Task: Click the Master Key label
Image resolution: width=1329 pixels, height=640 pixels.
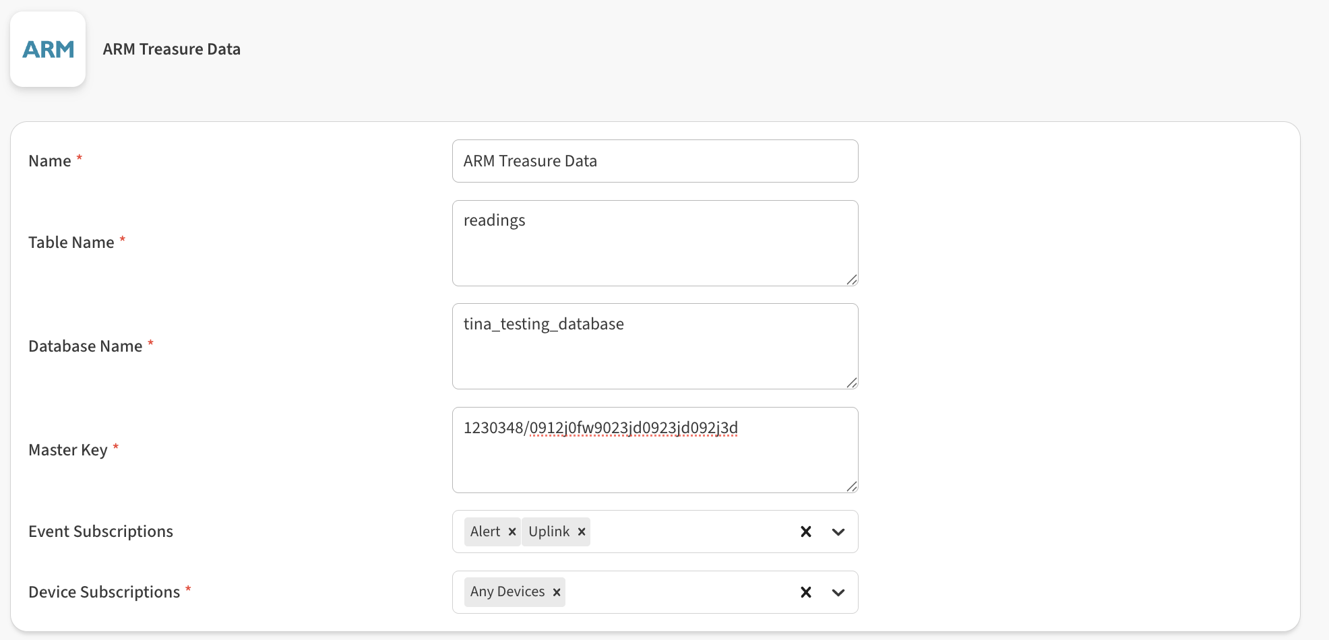Action: click(x=68, y=450)
